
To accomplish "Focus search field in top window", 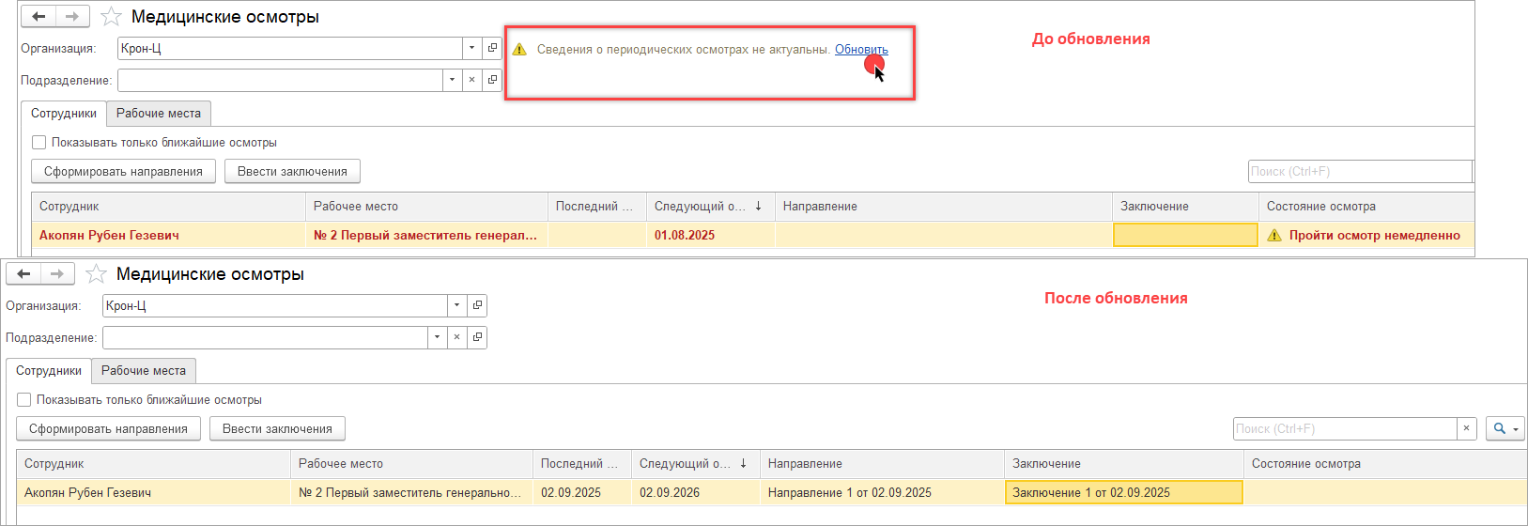I will coord(1359,171).
